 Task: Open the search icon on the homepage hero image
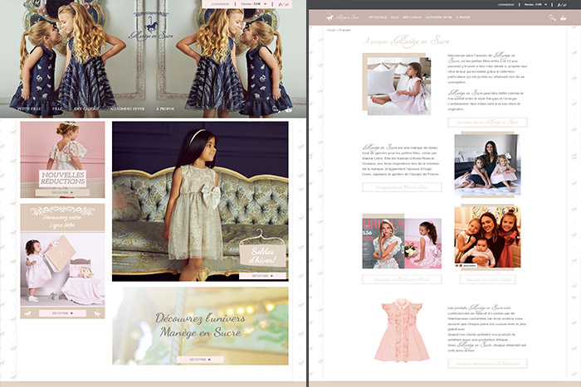(276, 109)
